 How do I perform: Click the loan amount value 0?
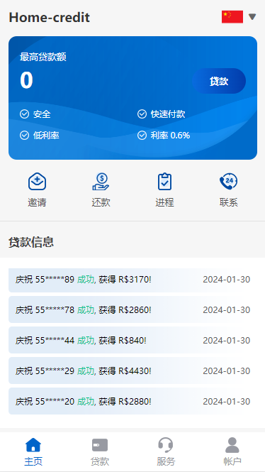26,80
